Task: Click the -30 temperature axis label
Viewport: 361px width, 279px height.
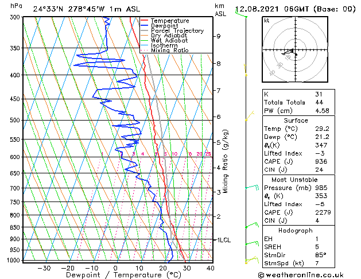Action: [x=44, y=268]
